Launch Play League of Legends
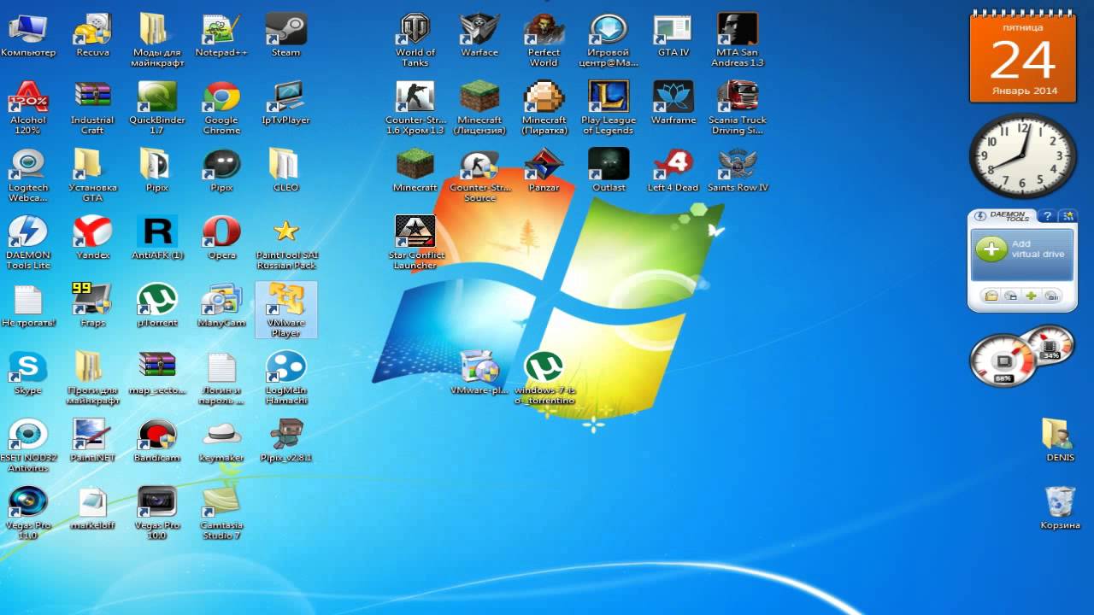This screenshot has width=1094, height=615. coord(609,108)
